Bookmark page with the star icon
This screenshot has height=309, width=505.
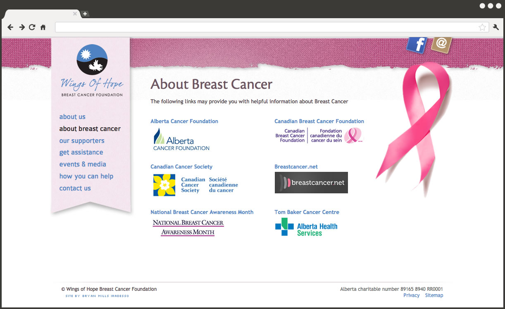coord(482,27)
